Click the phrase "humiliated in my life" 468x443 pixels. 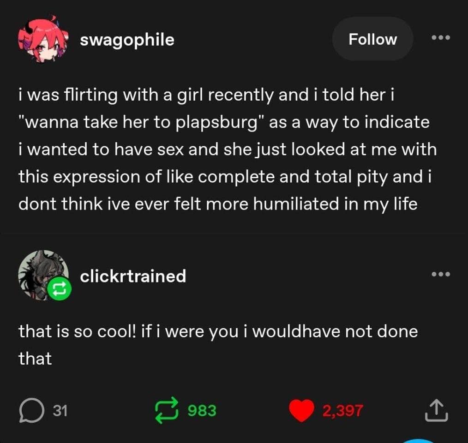click(x=335, y=204)
